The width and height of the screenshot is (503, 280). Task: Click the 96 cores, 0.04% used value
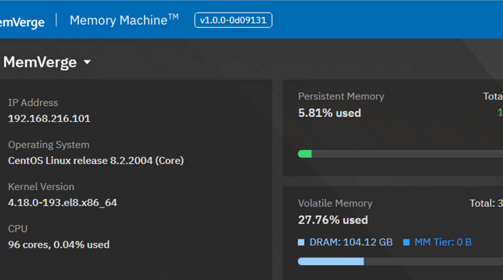[x=59, y=245]
